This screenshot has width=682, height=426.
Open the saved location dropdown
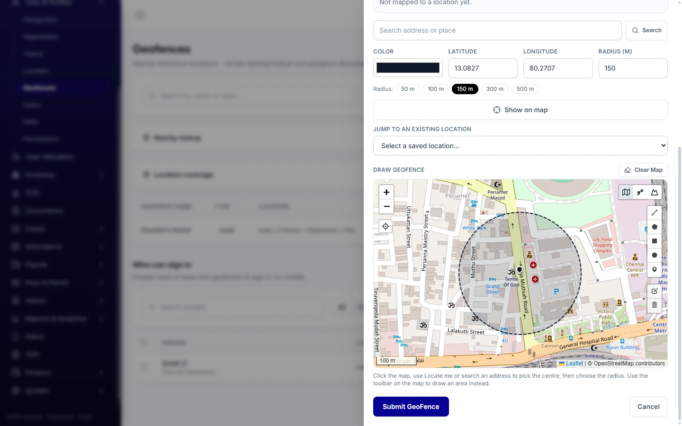[x=520, y=146]
